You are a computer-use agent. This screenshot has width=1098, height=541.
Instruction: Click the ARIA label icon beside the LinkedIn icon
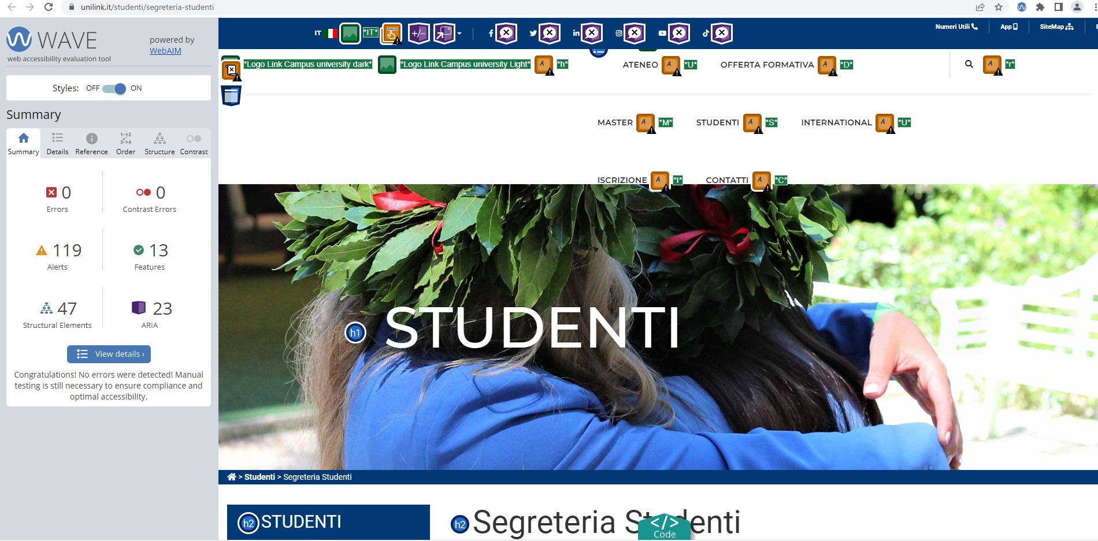pyautogui.click(x=592, y=33)
